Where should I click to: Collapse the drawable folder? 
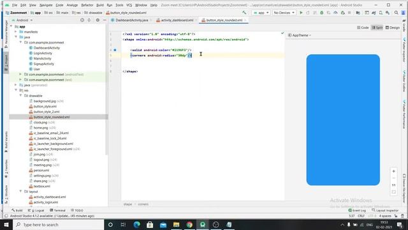click(20, 96)
